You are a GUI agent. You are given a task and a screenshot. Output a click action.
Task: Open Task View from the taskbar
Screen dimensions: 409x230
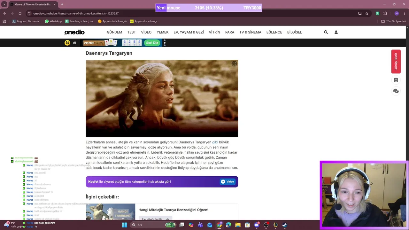[182, 225]
